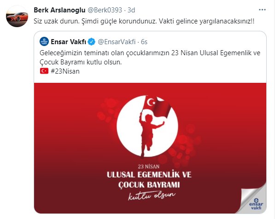Click the 3d tweet timestamp

(131, 10)
